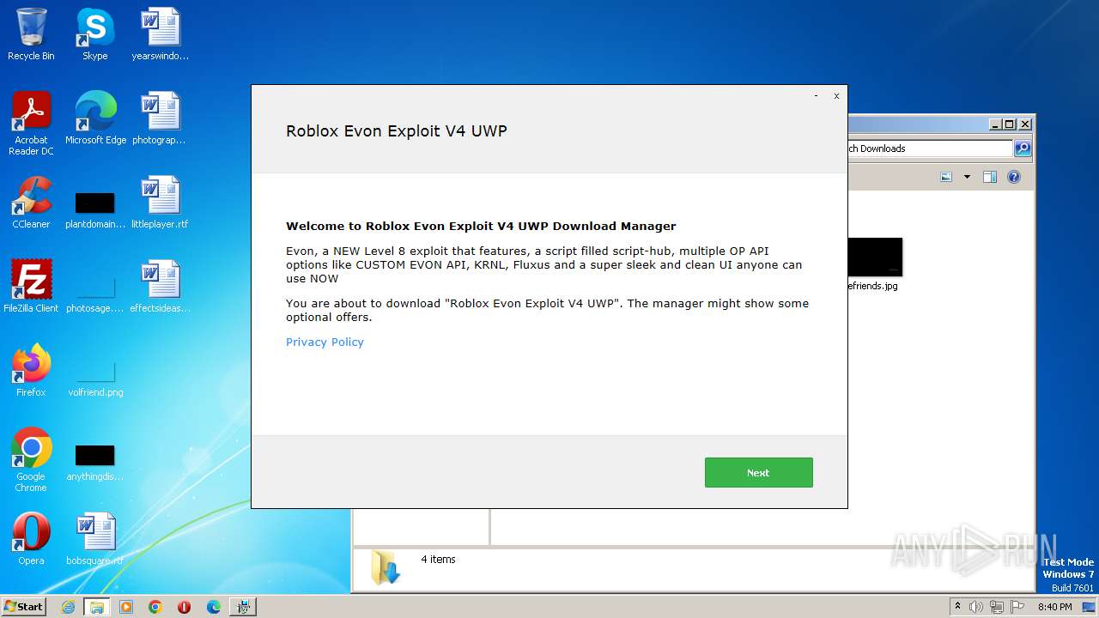Minimize the Downloads Explorer window

tap(996, 124)
